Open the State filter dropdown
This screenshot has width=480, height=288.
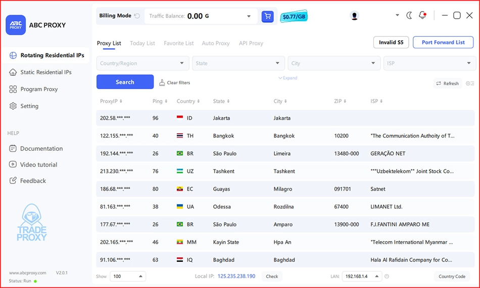point(238,63)
